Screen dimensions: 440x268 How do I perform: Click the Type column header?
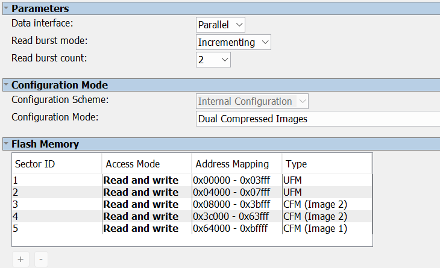[326, 164]
